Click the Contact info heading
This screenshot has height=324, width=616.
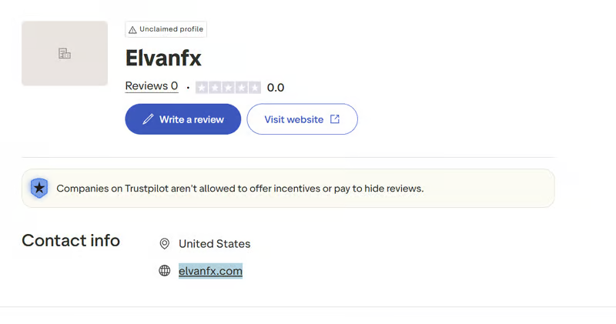(71, 240)
